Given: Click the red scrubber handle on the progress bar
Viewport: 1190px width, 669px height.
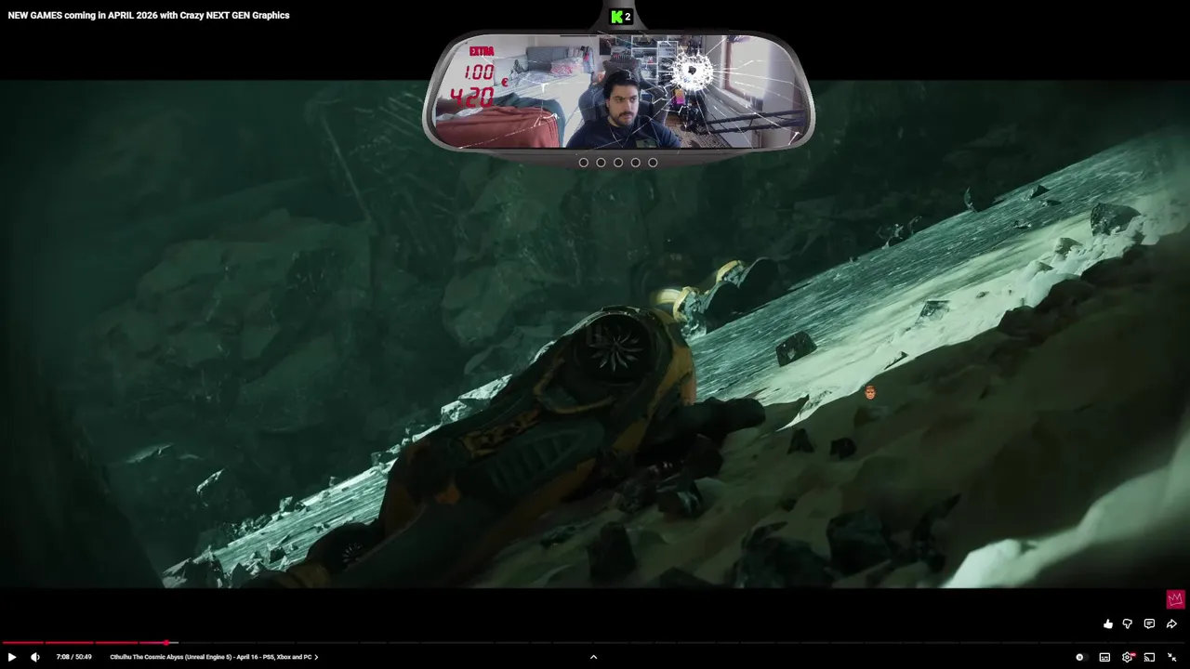Looking at the screenshot, I should coord(166,642).
